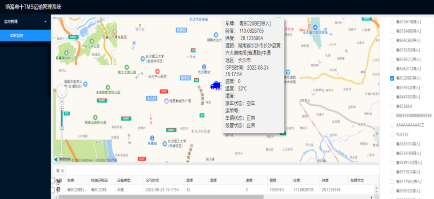Viewport: 434px width, 199px height.
Task: Collapse the vehicle list panel with right arrow
Action: tap(377, 134)
